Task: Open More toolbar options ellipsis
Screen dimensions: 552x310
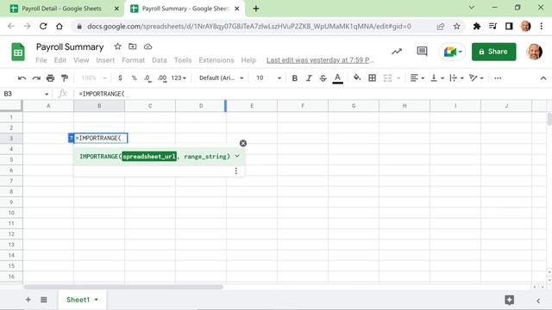Action: tap(498, 78)
